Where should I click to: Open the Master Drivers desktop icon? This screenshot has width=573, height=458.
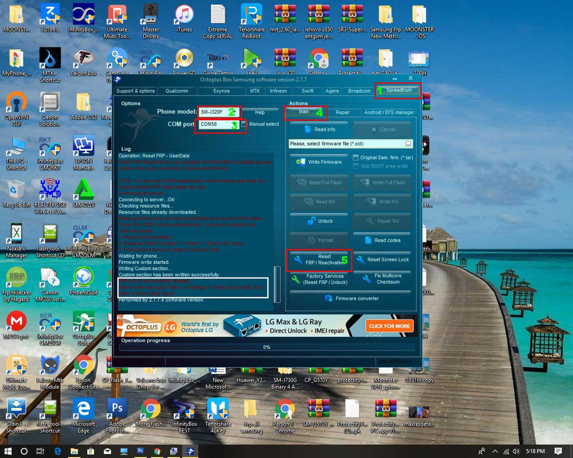pos(151,21)
